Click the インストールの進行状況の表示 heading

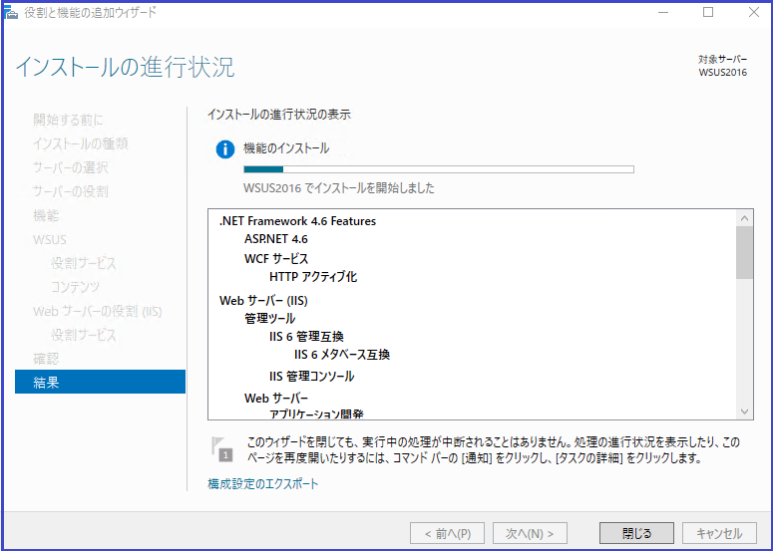pyautogui.click(x=279, y=115)
